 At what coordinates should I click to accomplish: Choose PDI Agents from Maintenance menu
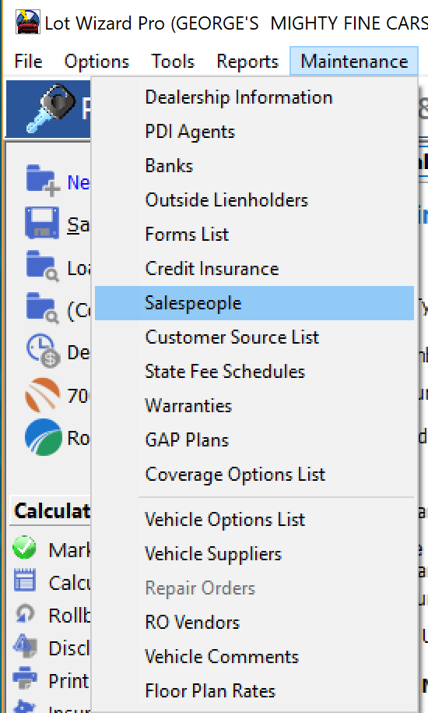[x=254, y=132]
